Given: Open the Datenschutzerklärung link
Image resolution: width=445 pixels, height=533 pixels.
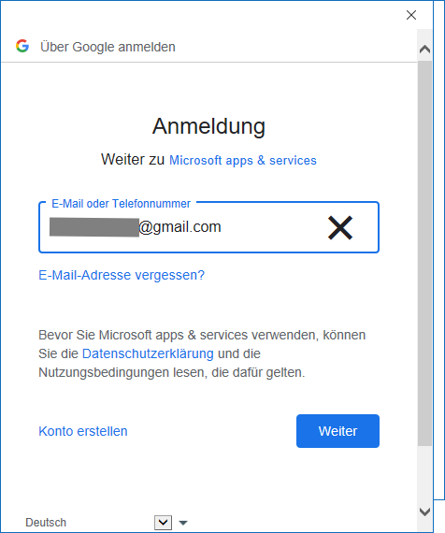Looking at the screenshot, I should click(x=148, y=353).
